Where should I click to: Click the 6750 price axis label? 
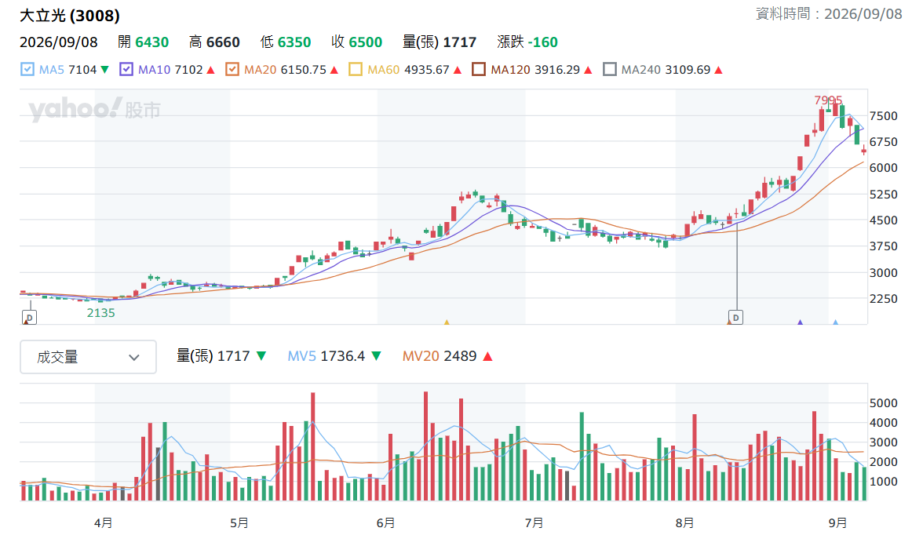click(x=884, y=142)
